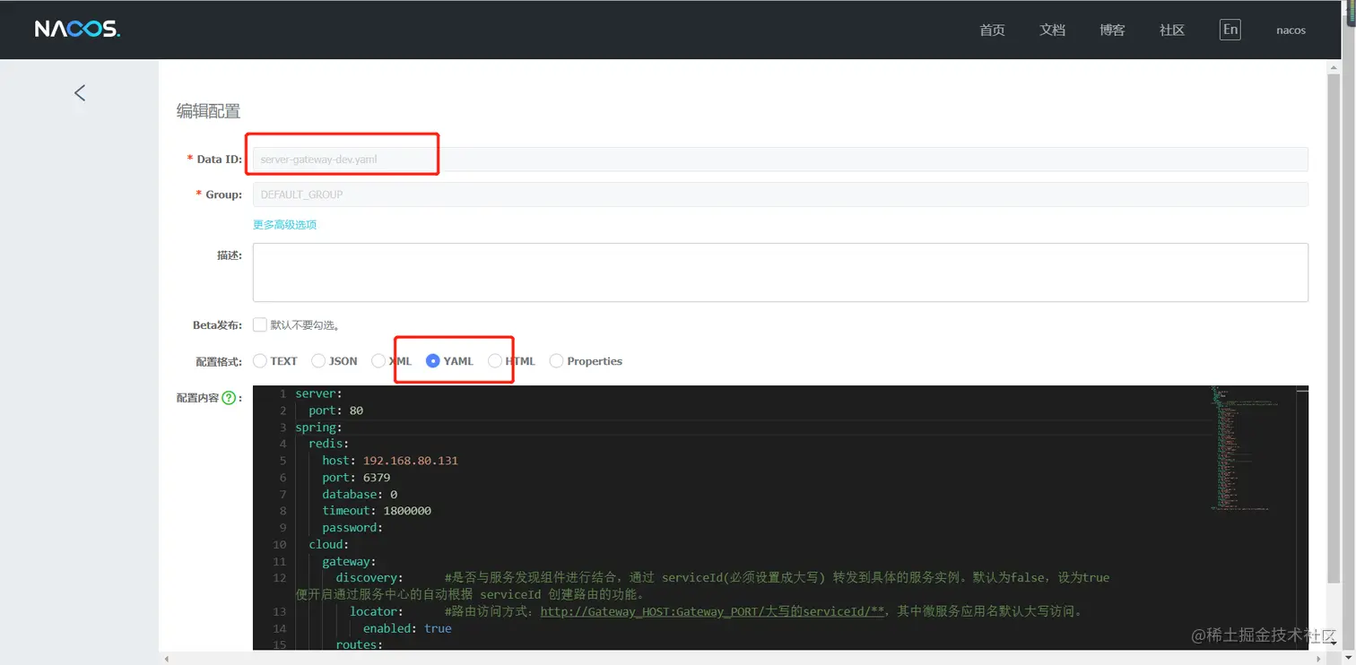Screen dimensions: 1356x665
Task: Select the YAML format radio button
Action: 433,361
